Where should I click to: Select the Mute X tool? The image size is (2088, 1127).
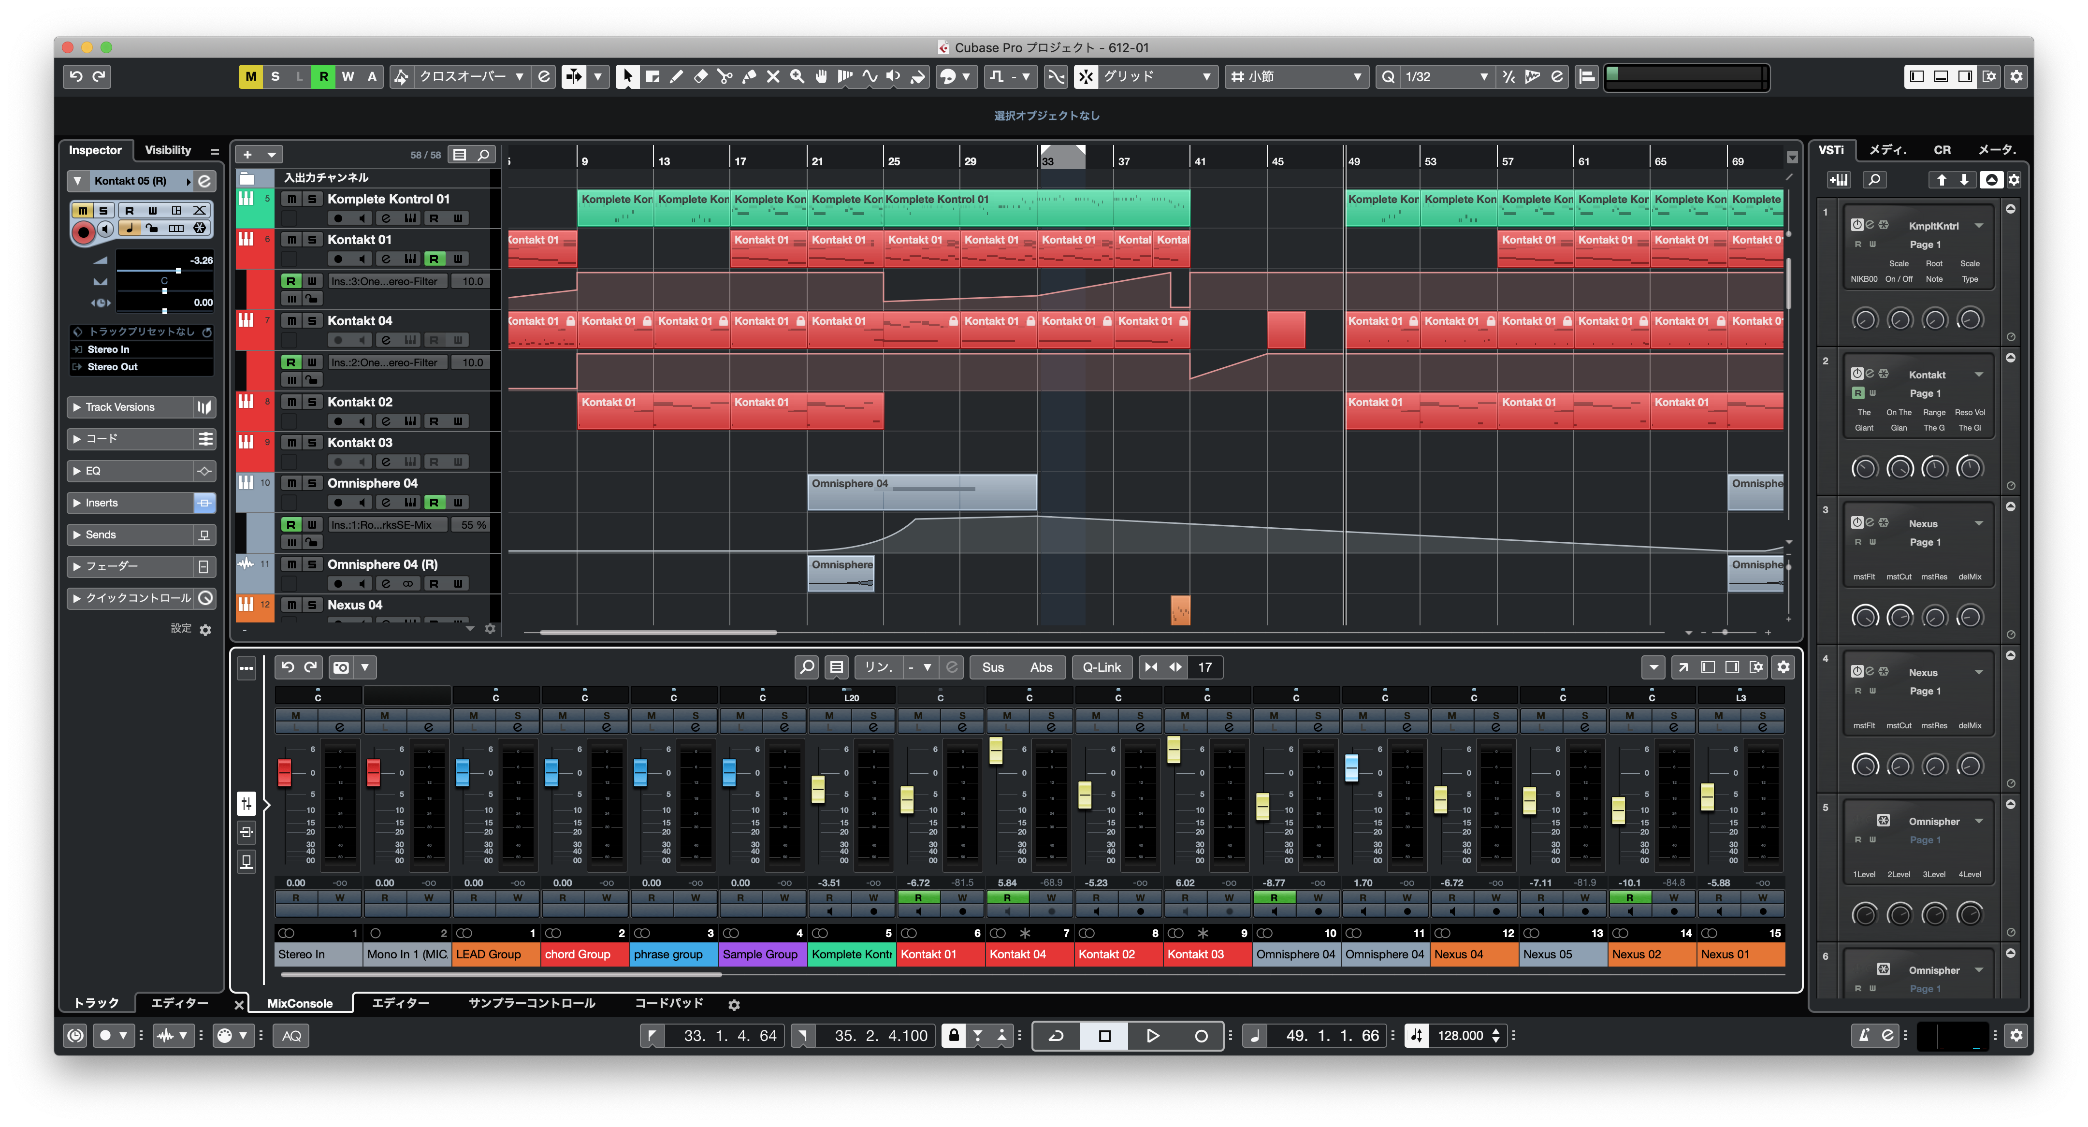tap(773, 76)
